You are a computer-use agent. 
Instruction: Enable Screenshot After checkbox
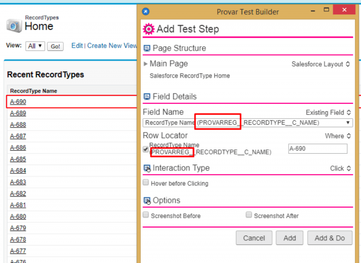tap(248, 215)
